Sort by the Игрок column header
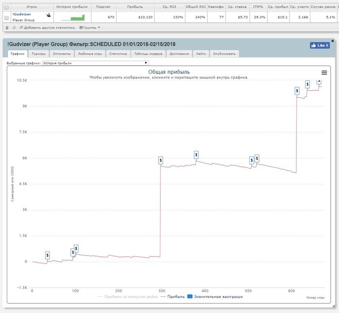 [x=32, y=7]
